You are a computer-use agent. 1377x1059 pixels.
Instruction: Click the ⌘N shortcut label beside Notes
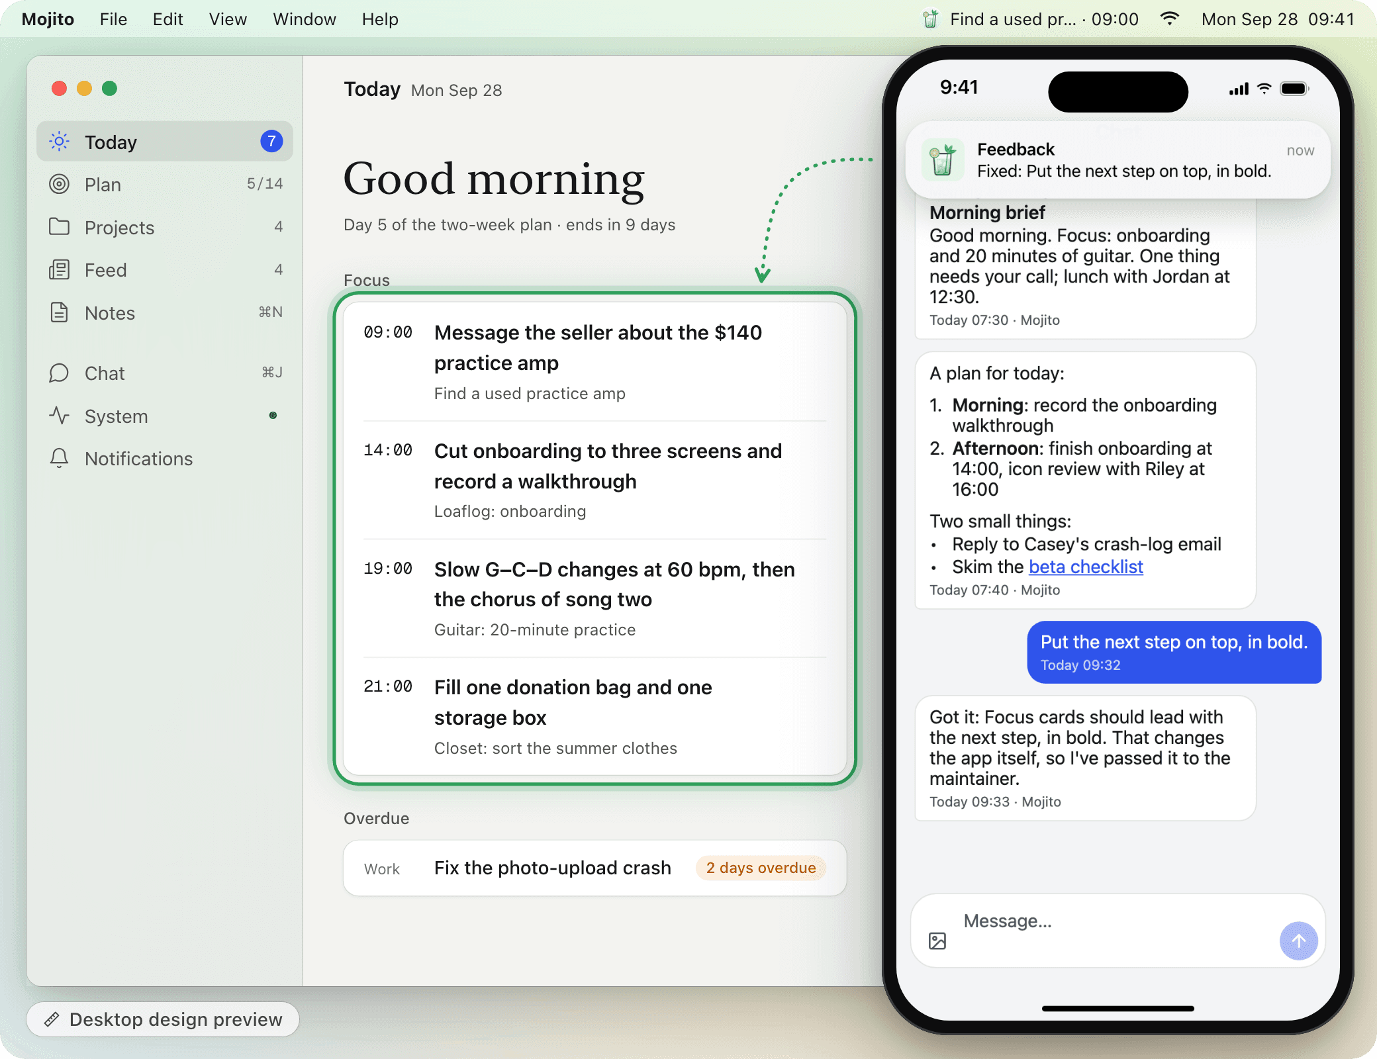coord(270,312)
